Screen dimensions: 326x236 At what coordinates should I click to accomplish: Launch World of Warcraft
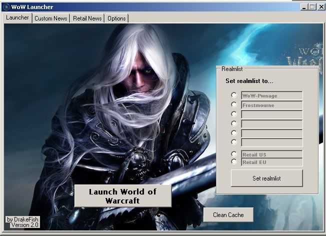[x=123, y=196]
